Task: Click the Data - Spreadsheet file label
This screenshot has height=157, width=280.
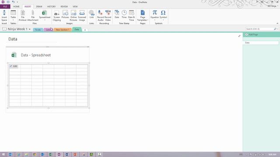Action: pyautogui.click(x=36, y=55)
